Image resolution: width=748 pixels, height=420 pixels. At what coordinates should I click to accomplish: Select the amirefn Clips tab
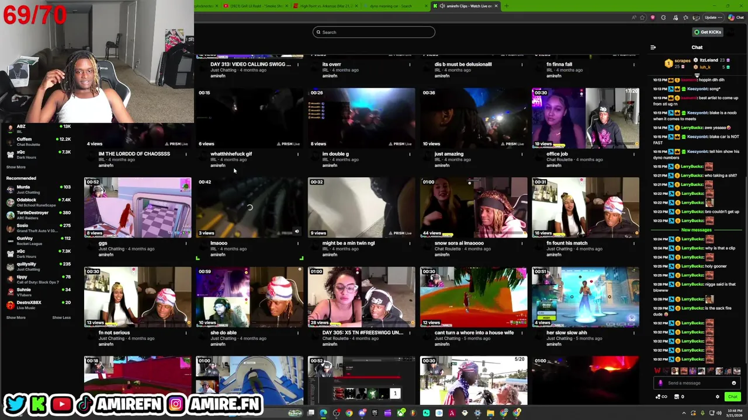pyautogui.click(x=465, y=6)
